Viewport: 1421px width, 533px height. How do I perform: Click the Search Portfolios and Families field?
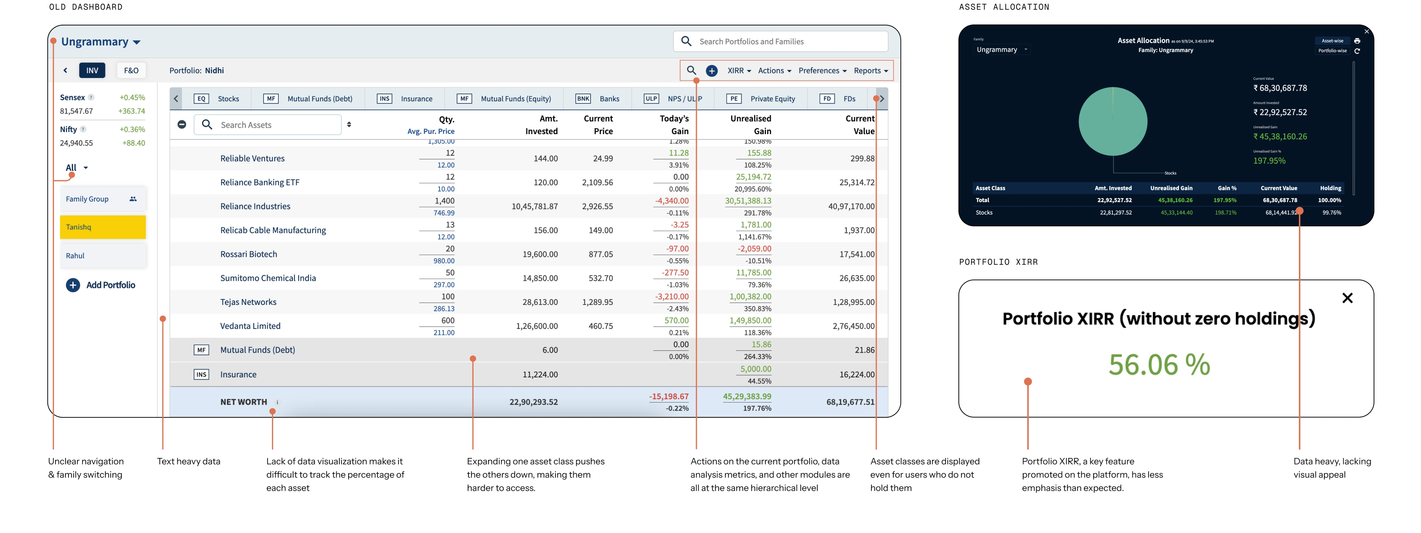[780, 41]
